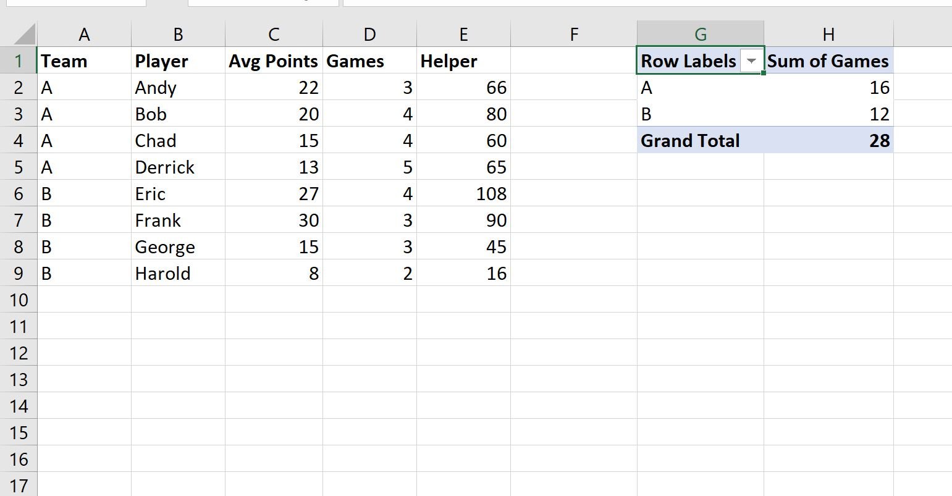Image resolution: width=952 pixels, height=496 pixels.
Task: Click the Helper header cell
Action: (x=463, y=61)
